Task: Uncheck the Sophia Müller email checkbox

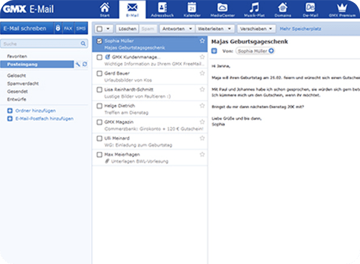Action: click(x=100, y=41)
